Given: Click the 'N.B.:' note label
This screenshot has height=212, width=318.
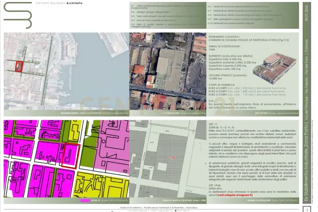Looking at the screenshot, I should pos(211,101).
